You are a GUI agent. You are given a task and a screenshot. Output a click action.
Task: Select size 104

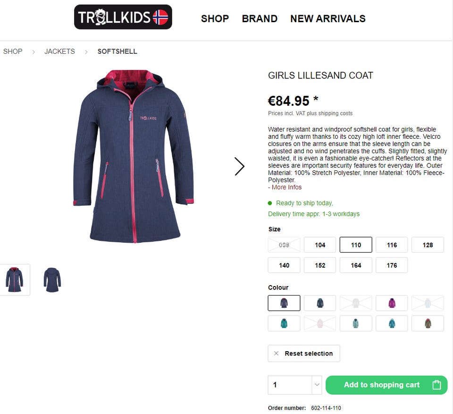320,245
